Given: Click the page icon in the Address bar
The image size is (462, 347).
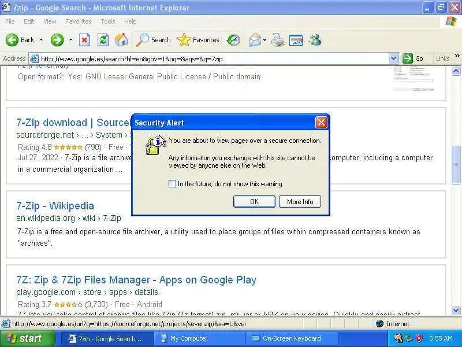Looking at the screenshot, I should pyautogui.click(x=35, y=59).
